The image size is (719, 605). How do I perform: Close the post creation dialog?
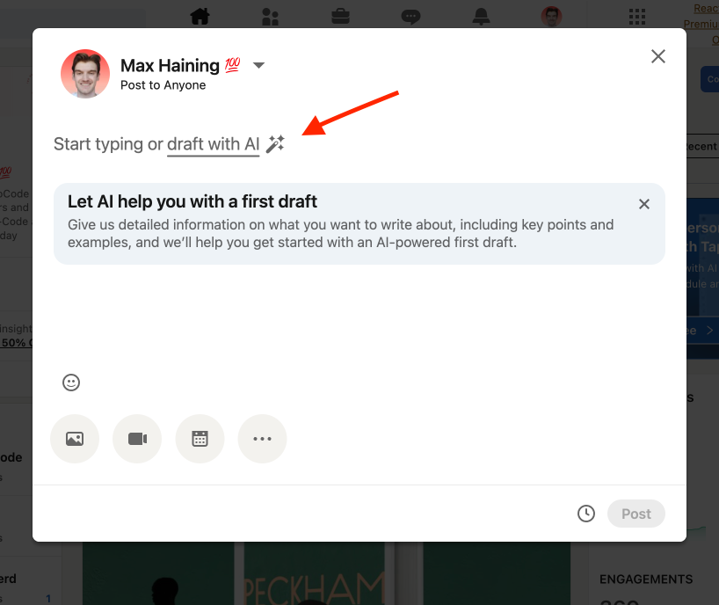[x=658, y=56]
